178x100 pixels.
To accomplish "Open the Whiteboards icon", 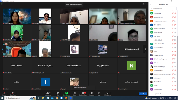I will 107,93.
